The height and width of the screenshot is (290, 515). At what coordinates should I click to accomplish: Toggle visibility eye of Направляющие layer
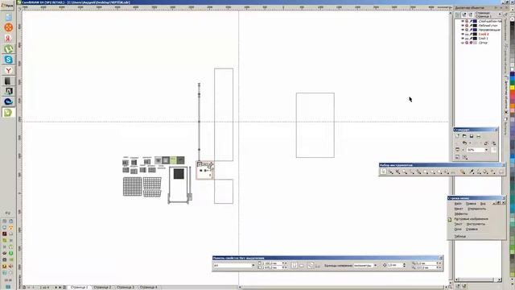[x=463, y=30]
